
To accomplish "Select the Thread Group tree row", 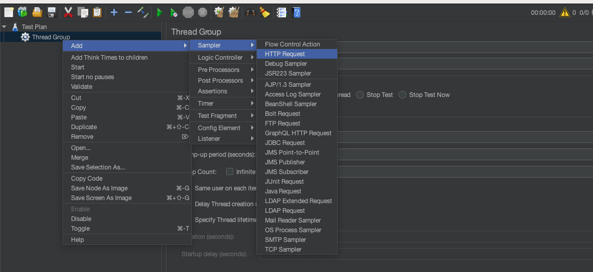I will point(80,37).
